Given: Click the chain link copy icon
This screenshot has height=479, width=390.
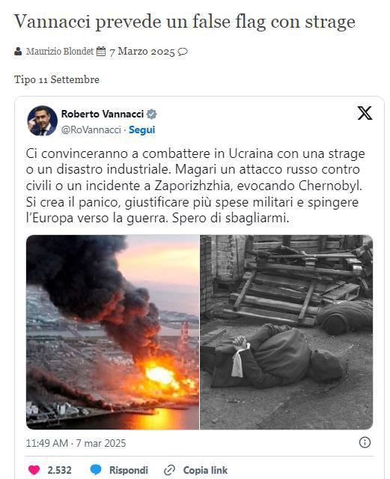Looking at the screenshot, I should click(x=169, y=470).
